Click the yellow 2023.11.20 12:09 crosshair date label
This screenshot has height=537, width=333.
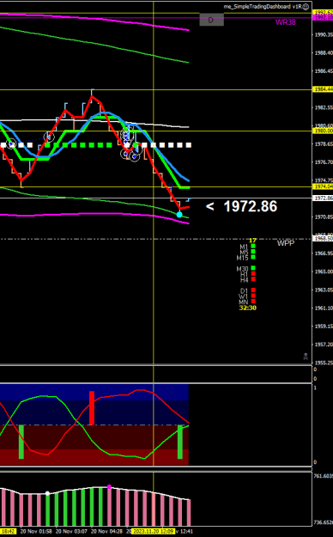[x=154, y=531]
